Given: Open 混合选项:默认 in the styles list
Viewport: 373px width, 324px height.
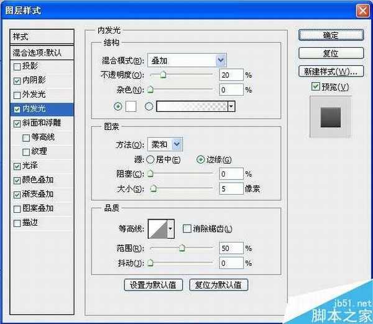Looking at the screenshot, I should [x=42, y=52].
